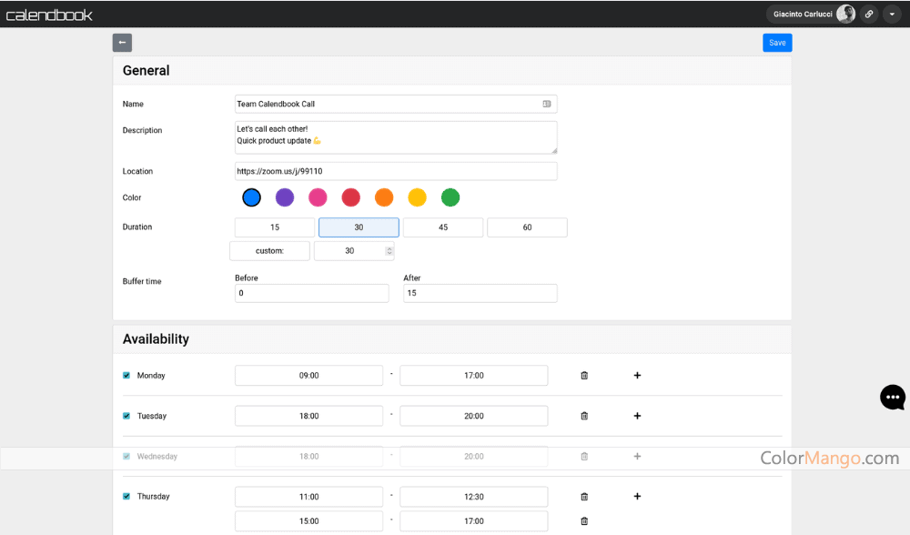Click the link icon in header
This screenshot has height=535, width=910.
(x=869, y=15)
